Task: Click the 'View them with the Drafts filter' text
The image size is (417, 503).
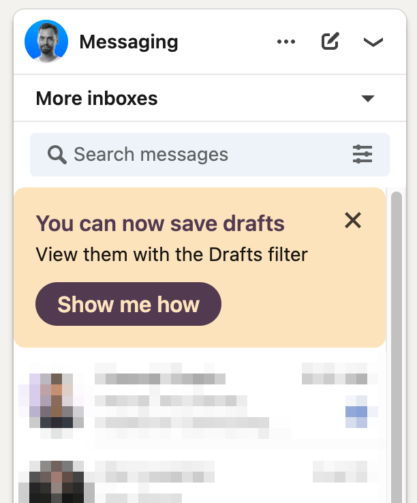Action: coord(172,255)
